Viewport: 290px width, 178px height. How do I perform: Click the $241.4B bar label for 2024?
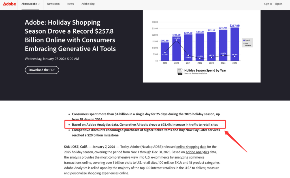click(223, 28)
